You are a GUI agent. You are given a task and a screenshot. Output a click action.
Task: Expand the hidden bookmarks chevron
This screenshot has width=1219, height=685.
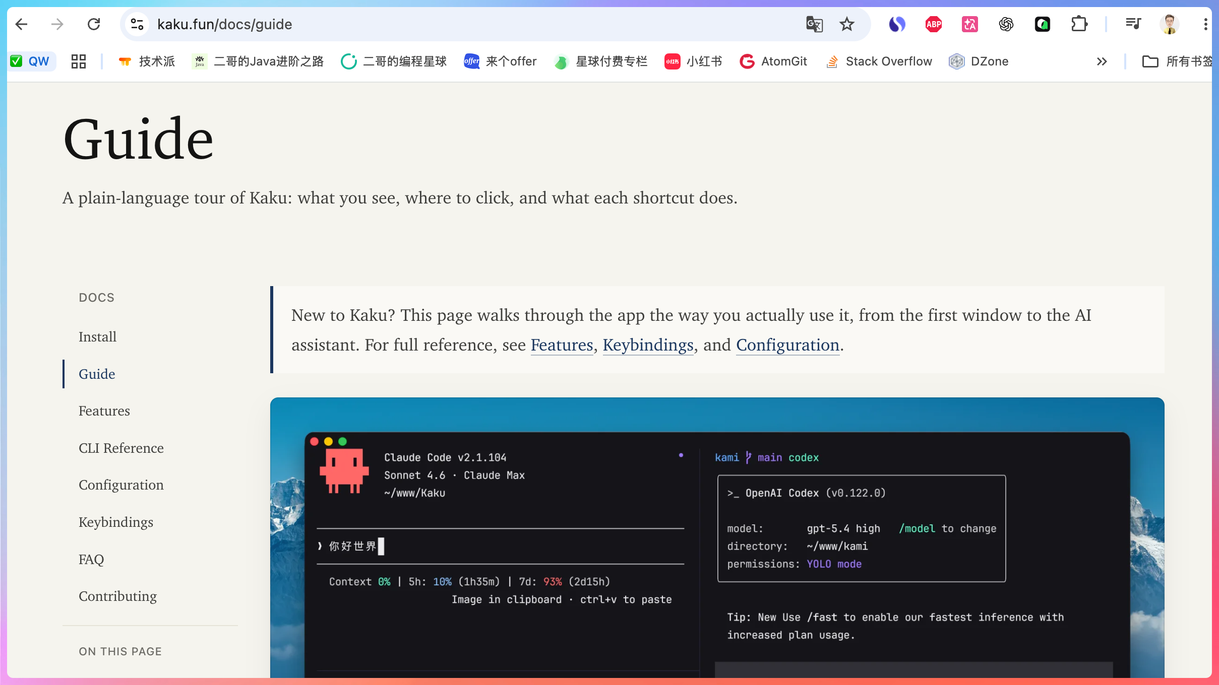point(1102,61)
